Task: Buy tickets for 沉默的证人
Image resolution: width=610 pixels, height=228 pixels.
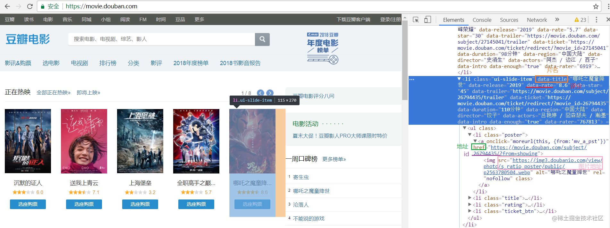Action: tap(28, 204)
